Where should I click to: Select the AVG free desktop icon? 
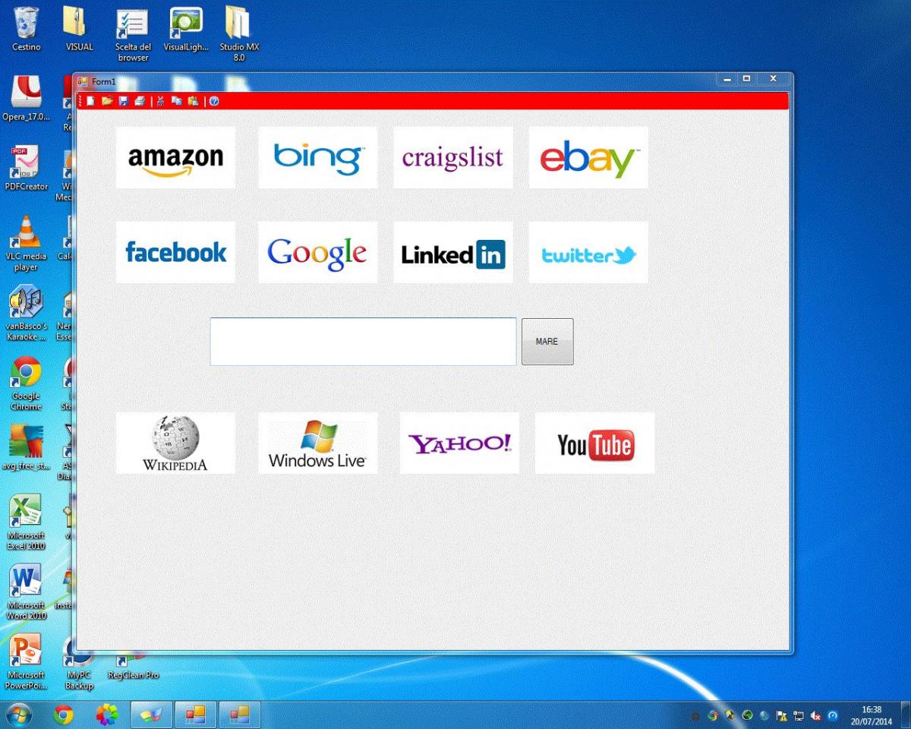tap(26, 448)
